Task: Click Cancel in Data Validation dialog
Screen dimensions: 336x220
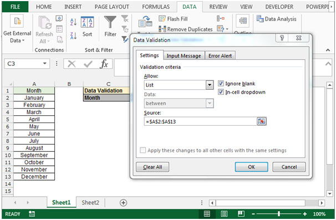Action: coord(289,167)
